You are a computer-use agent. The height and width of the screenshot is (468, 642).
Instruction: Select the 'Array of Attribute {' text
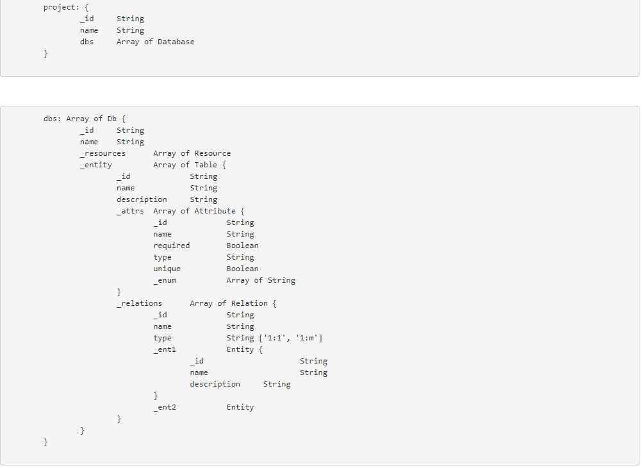pyautogui.click(x=199, y=211)
